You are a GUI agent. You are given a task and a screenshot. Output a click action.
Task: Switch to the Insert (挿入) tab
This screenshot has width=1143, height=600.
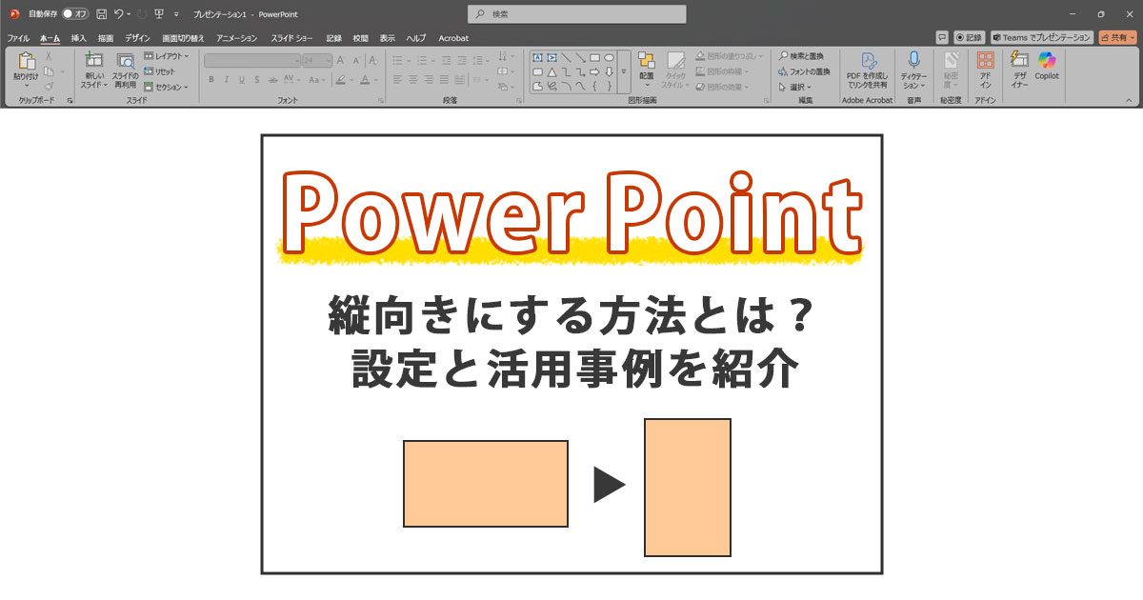(78, 38)
